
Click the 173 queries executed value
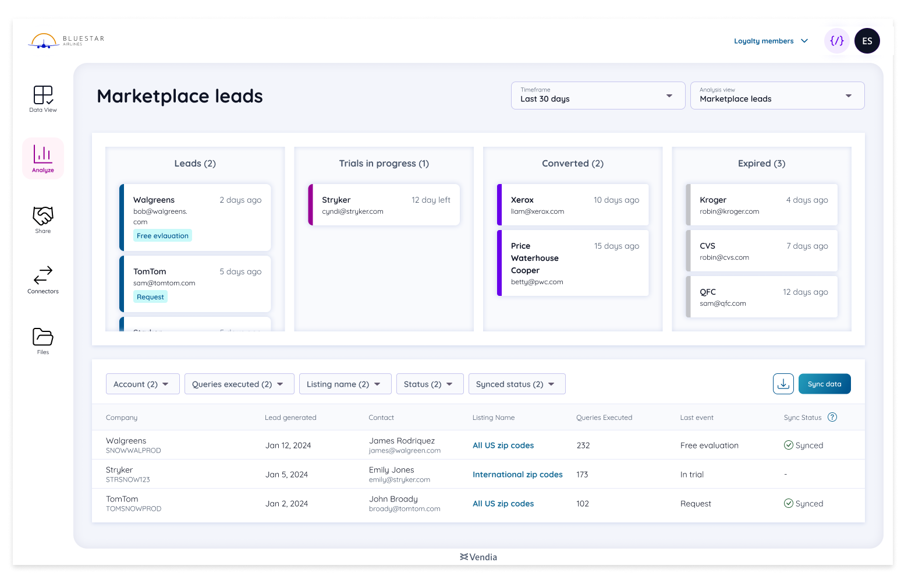(x=582, y=475)
